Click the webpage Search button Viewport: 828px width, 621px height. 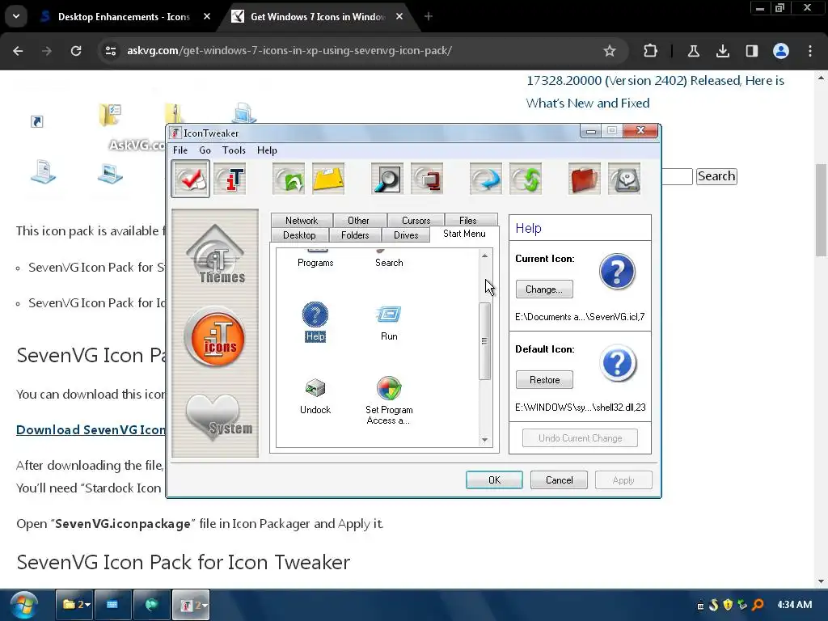(x=716, y=176)
